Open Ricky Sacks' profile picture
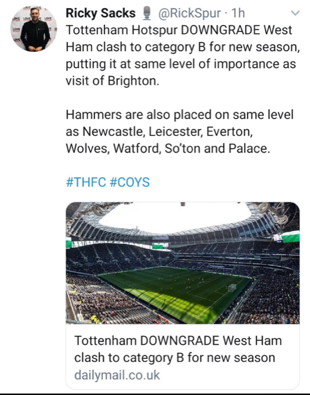 coord(34,28)
